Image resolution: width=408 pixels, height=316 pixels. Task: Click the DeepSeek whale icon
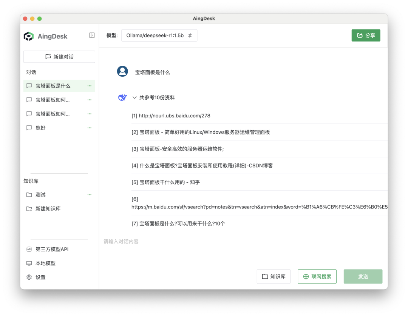(x=122, y=97)
